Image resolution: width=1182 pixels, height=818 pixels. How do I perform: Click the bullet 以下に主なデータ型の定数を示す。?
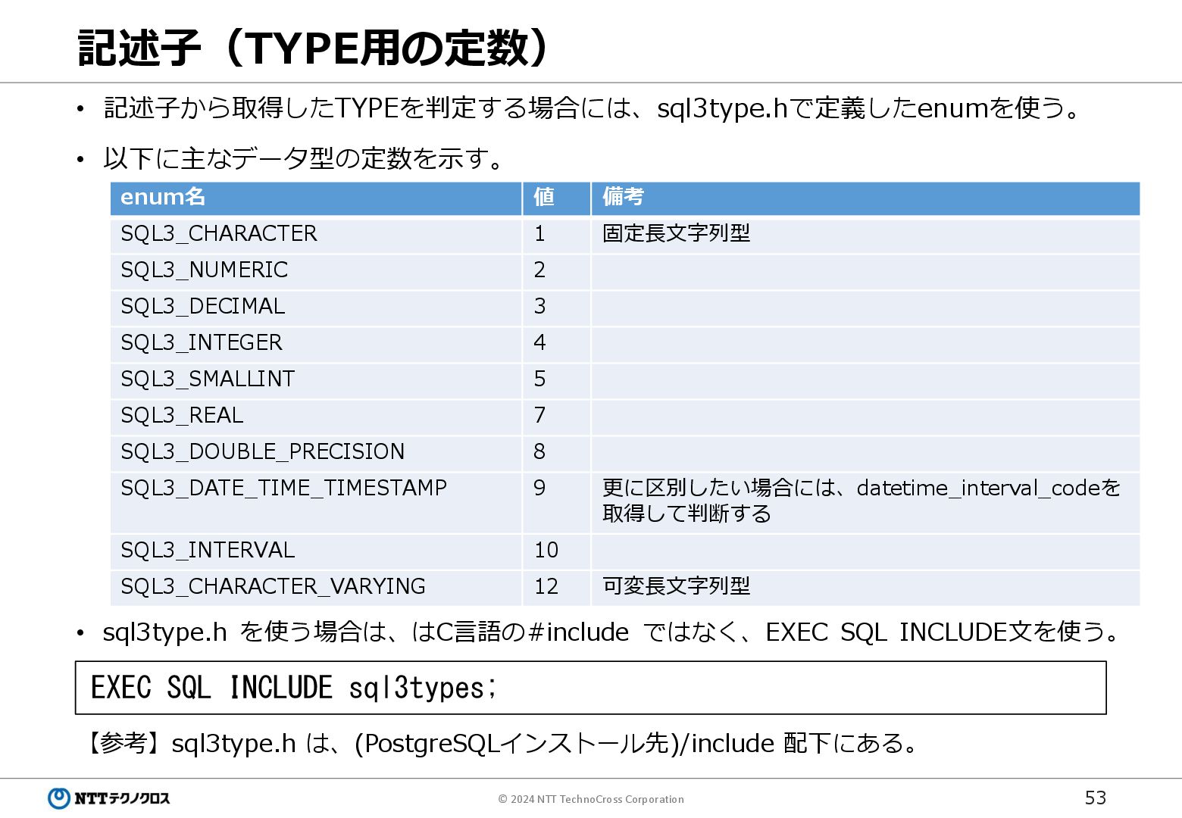[x=303, y=158]
